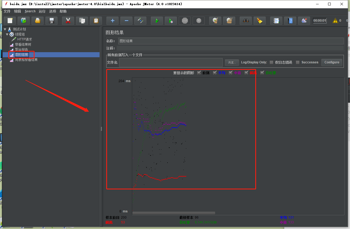Image resolution: width=350 pixels, height=229 pixels.
Task: Click the 平均 131 value
Action: coord(291,217)
